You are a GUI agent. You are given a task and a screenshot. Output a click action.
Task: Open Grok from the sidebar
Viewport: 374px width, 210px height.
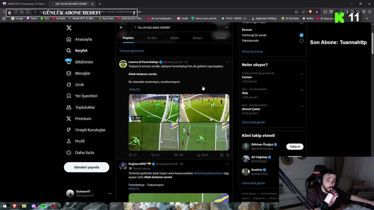(x=75, y=85)
